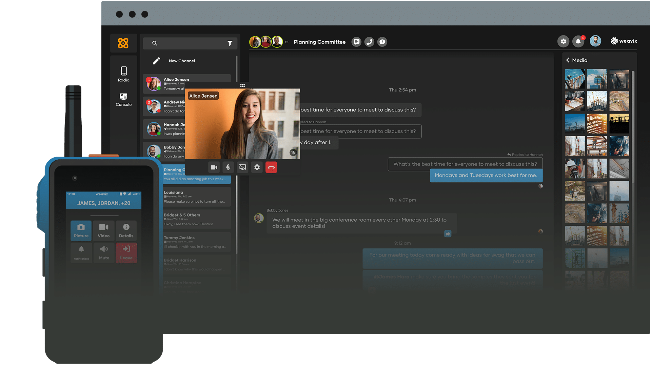Collapse the Media panel with the back chevron
This screenshot has width=651, height=366.
(568, 60)
